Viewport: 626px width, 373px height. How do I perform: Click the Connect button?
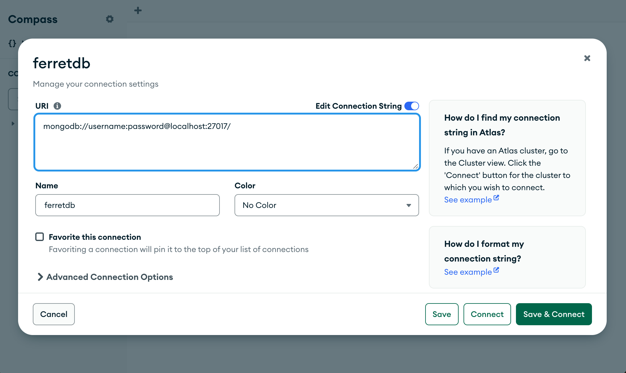tap(487, 314)
